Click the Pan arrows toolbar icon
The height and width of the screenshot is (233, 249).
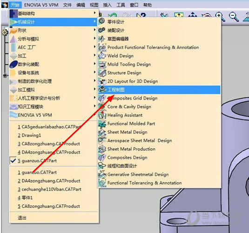pos(193,15)
